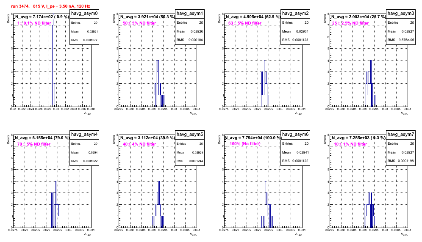This screenshot has height=242, width=422.
Task: Click RMS 0.0001123 in havg_asym2 box
Action: (295, 40)
